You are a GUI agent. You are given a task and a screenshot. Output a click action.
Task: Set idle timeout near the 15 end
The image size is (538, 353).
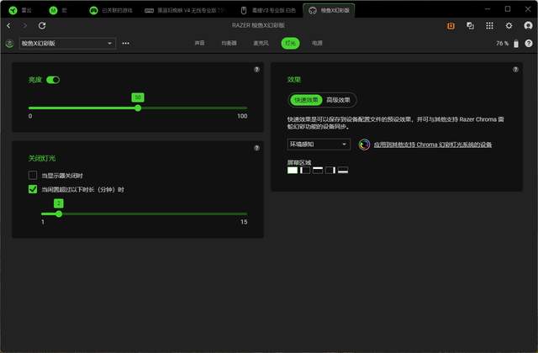click(245, 214)
